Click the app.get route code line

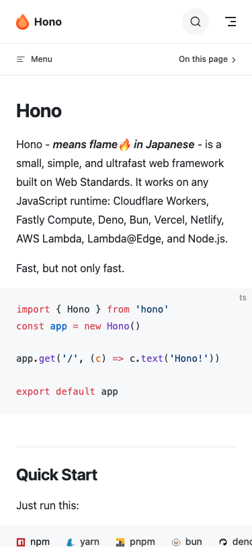pos(118,358)
